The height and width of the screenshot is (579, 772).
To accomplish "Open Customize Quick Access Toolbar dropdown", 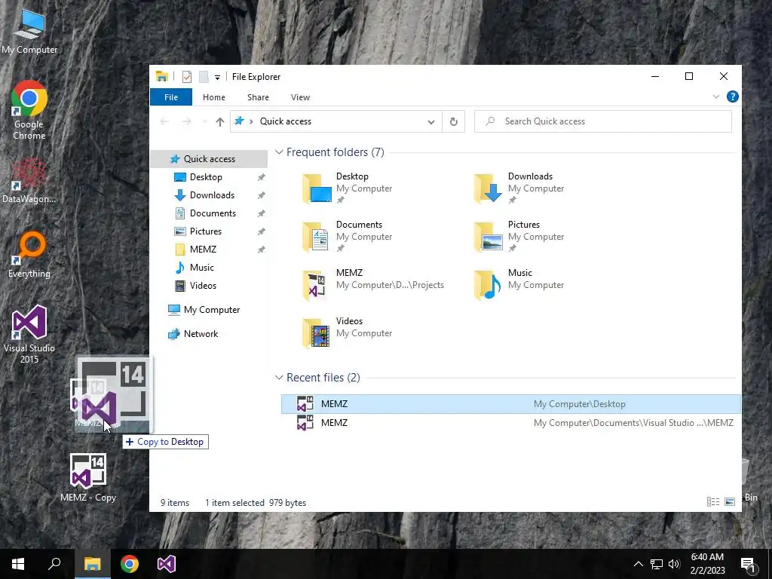I will tap(217, 78).
